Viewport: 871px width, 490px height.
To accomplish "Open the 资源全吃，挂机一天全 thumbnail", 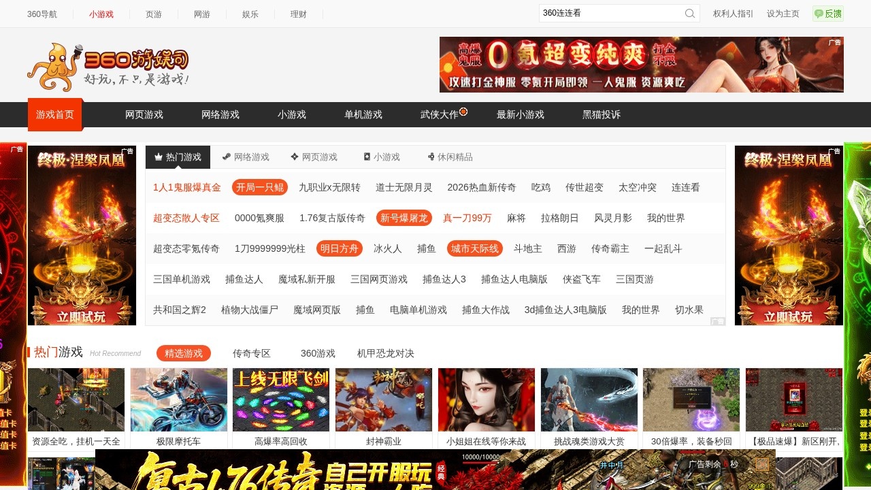I will 76,400.
